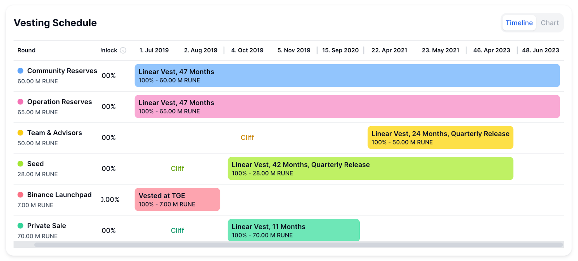Click the Cliff label in Private Sale row
Image resolution: width=578 pixels, height=261 pixels.
177,231
